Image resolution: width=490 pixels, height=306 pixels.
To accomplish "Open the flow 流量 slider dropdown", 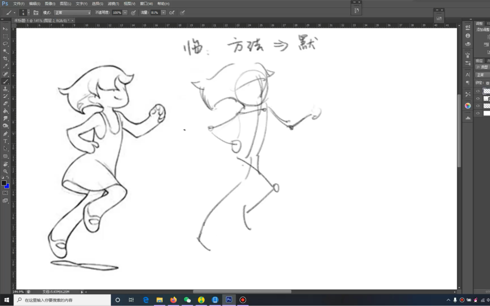I will pos(164,13).
